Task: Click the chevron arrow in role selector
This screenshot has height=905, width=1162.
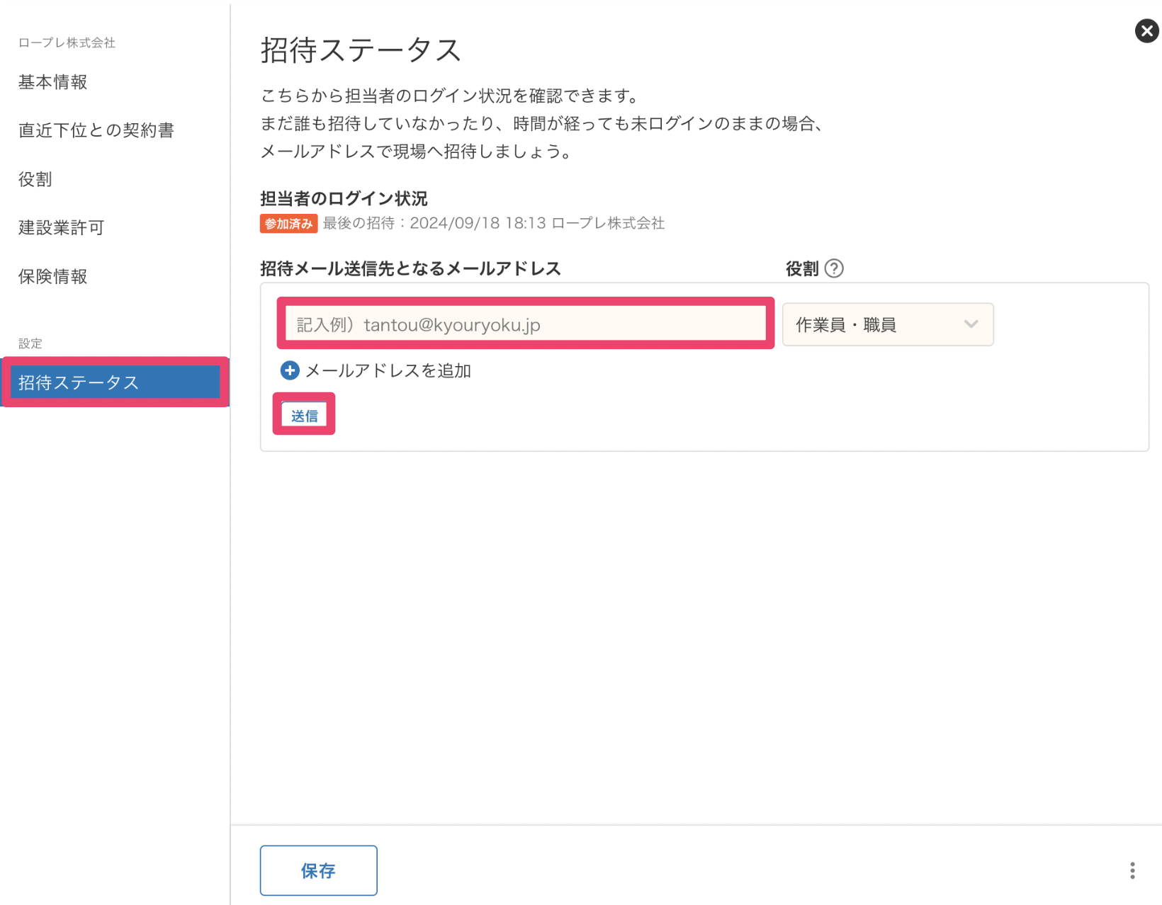Action: pyautogui.click(x=971, y=324)
